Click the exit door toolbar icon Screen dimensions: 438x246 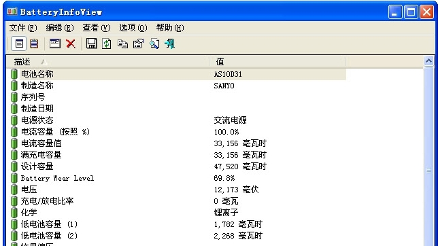pos(169,43)
